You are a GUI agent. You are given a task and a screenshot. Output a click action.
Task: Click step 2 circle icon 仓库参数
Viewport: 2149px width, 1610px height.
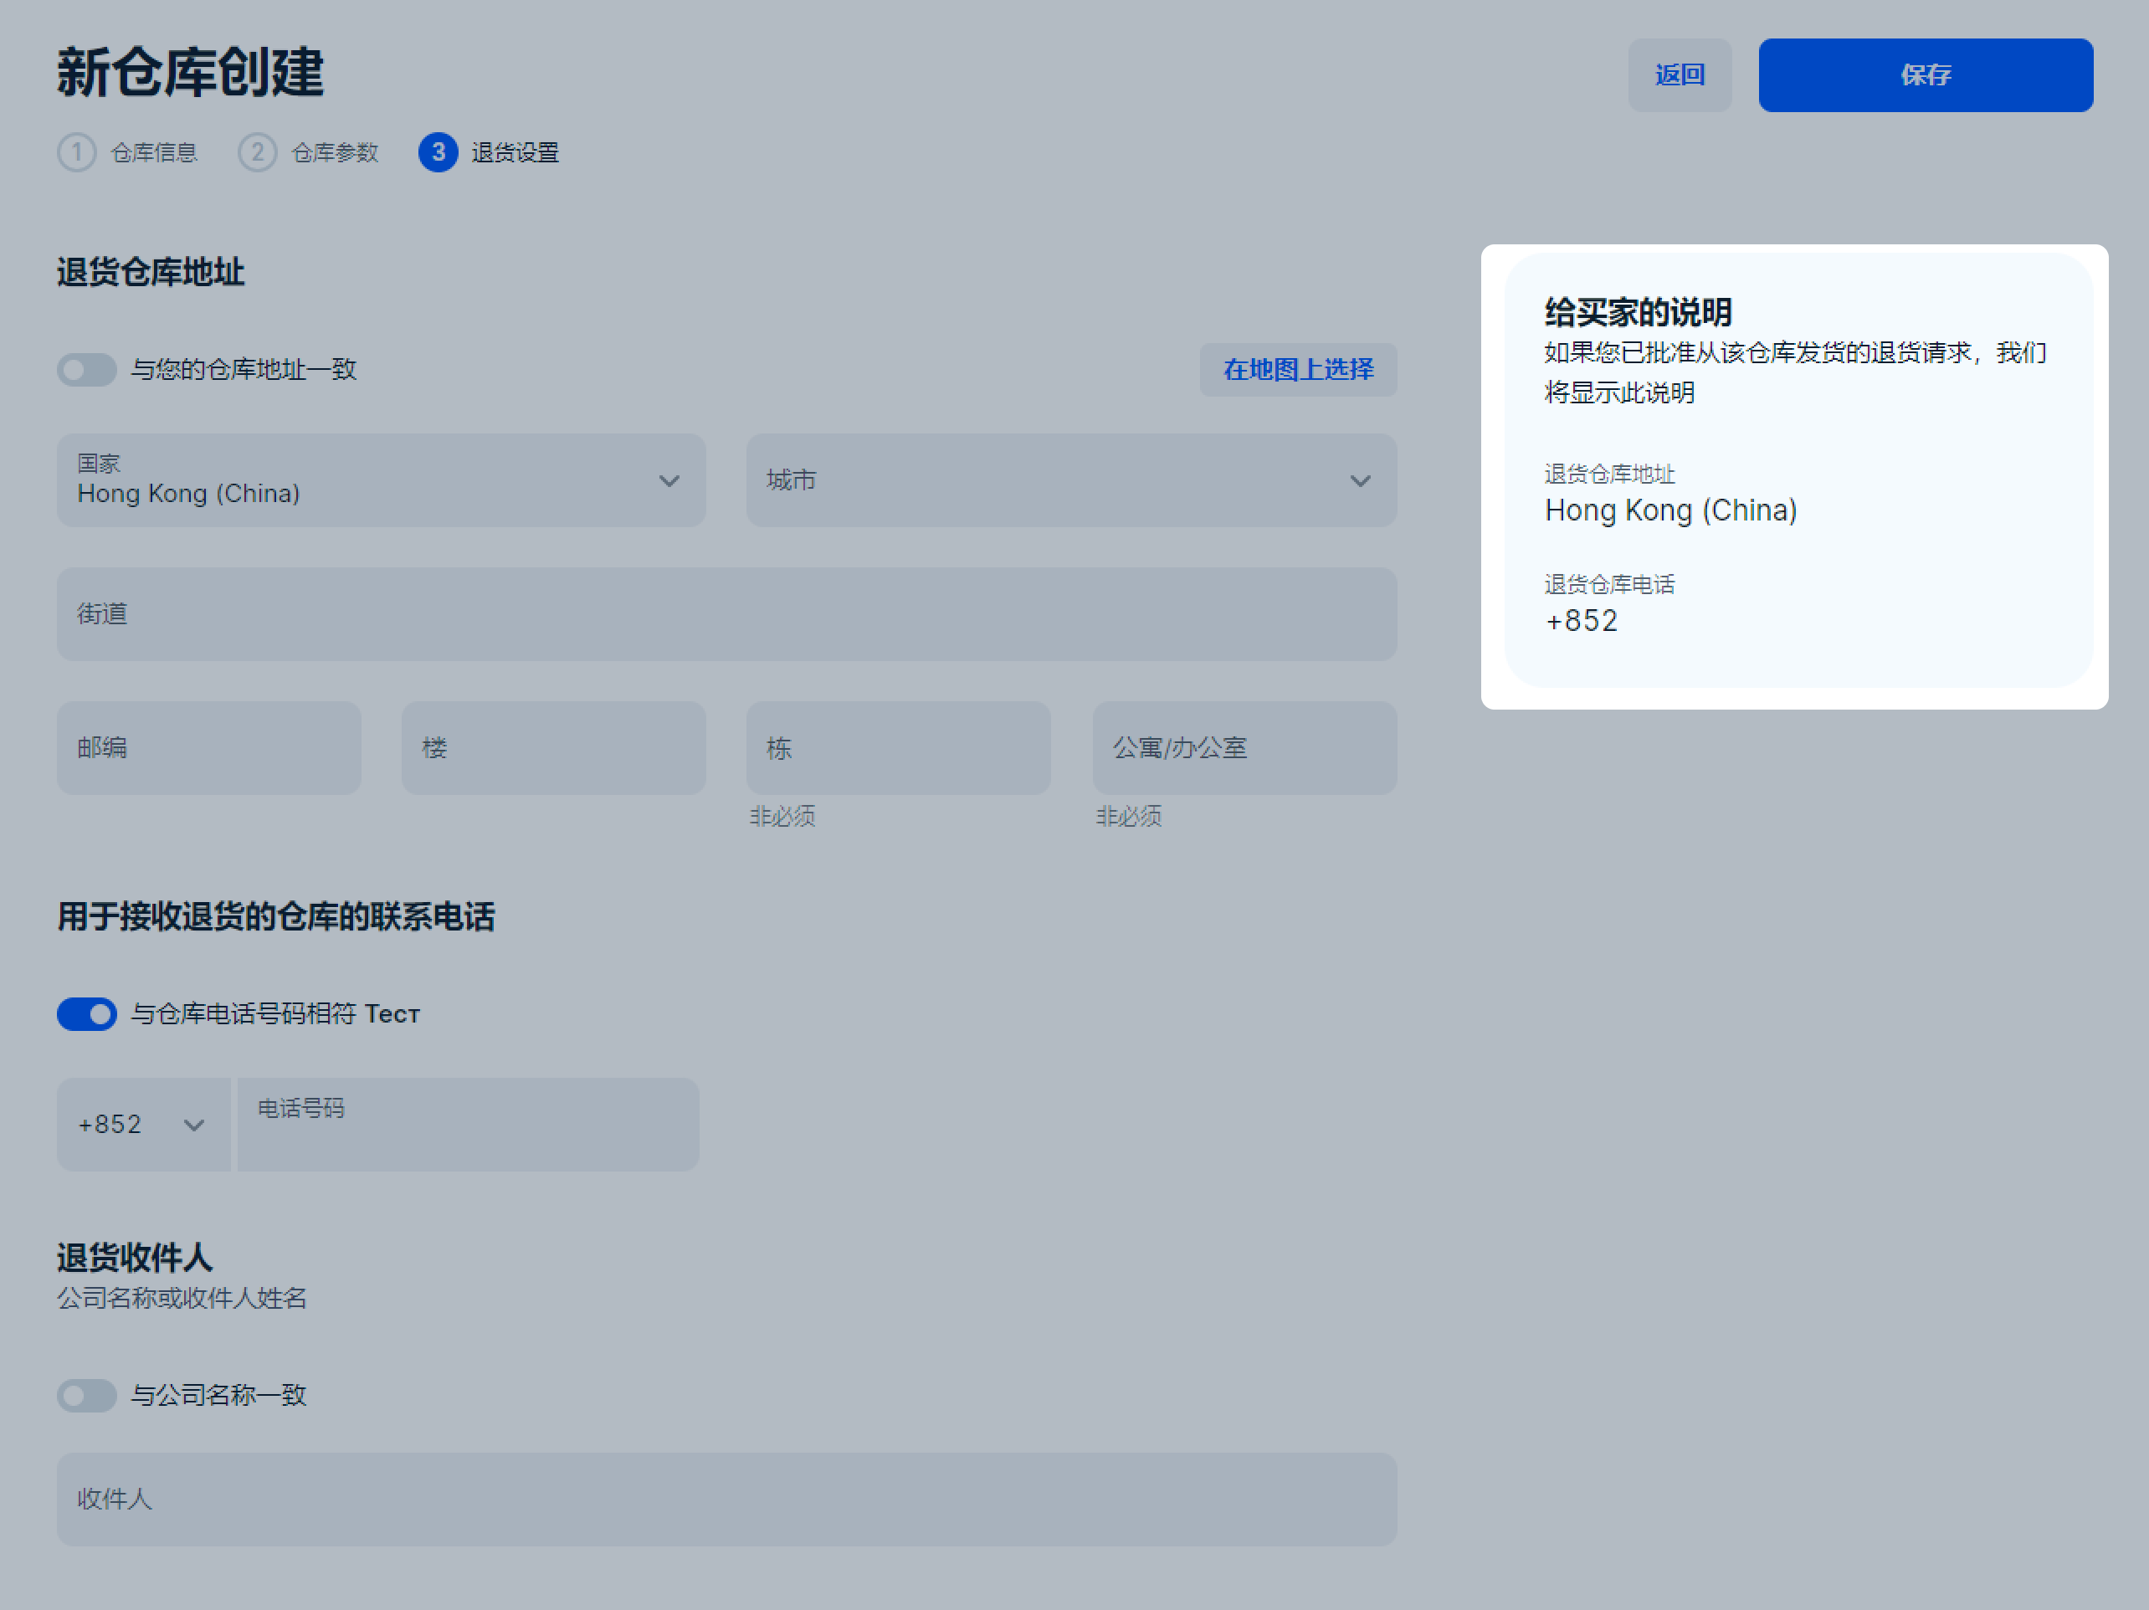coord(258,152)
